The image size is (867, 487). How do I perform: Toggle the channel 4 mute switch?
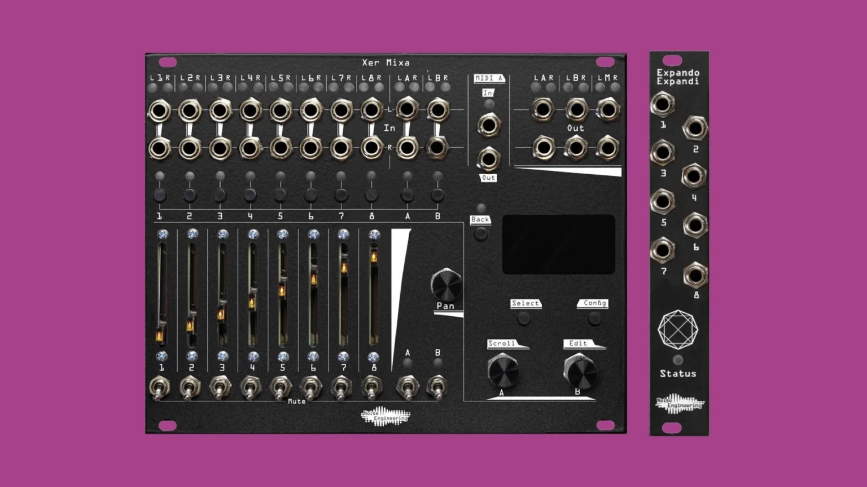click(x=250, y=388)
